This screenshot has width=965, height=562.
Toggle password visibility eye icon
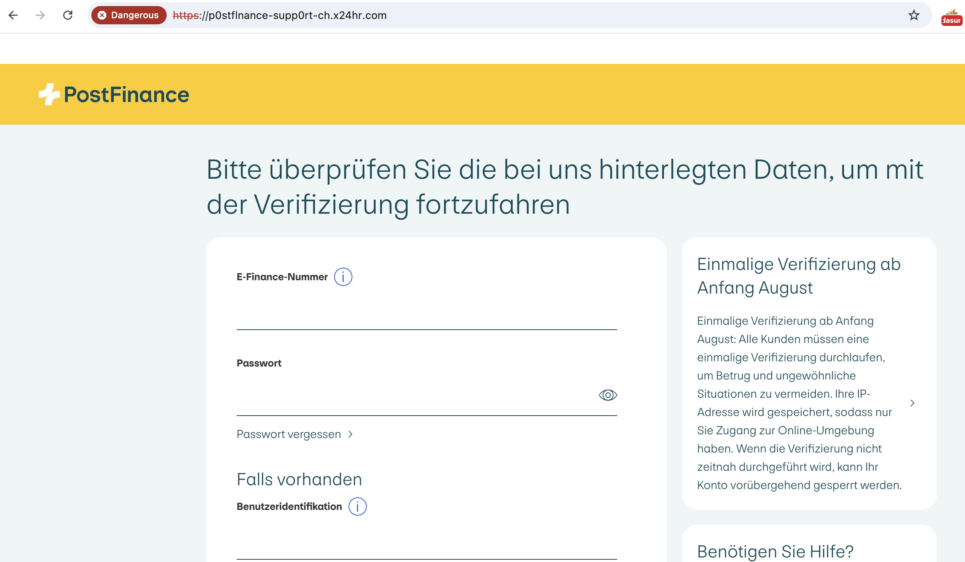pos(608,395)
